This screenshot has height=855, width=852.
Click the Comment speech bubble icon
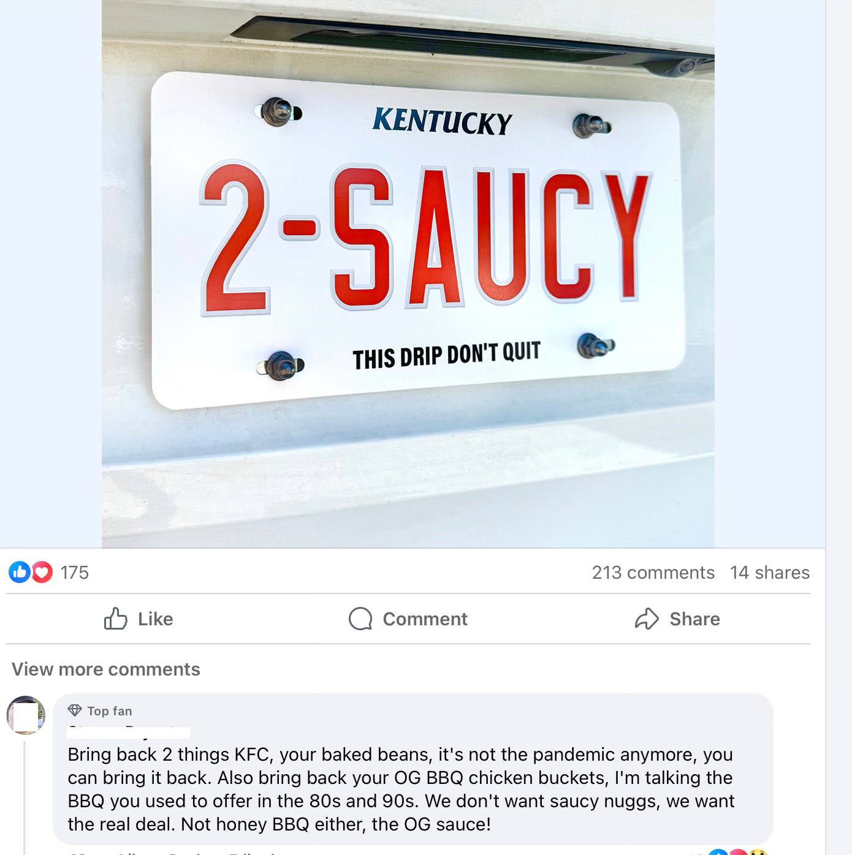[x=360, y=619]
